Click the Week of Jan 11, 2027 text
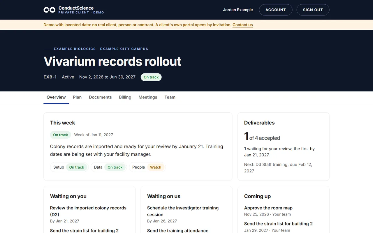Viewport: 373px width, 233px height. pos(94,135)
